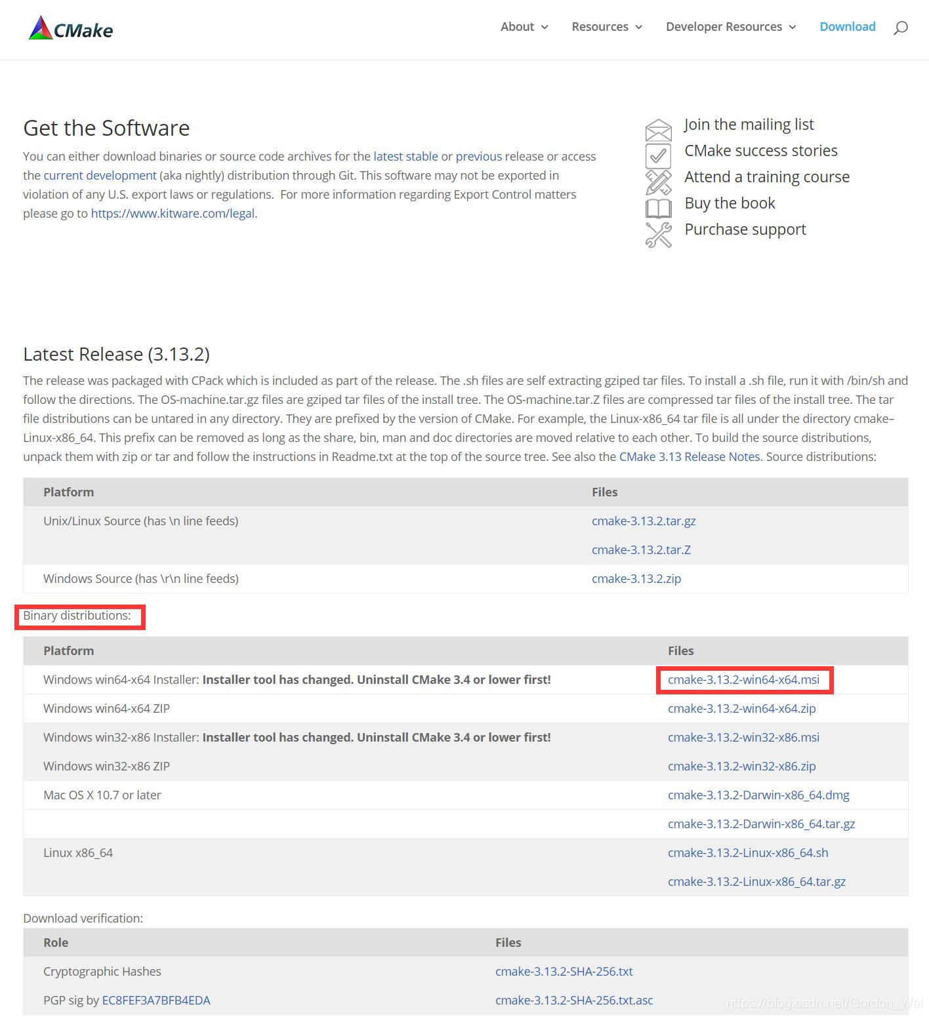Open PGP key EC8FEF3A7BFB4EDA link
The image size is (929, 1017).
pos(156,1001)
